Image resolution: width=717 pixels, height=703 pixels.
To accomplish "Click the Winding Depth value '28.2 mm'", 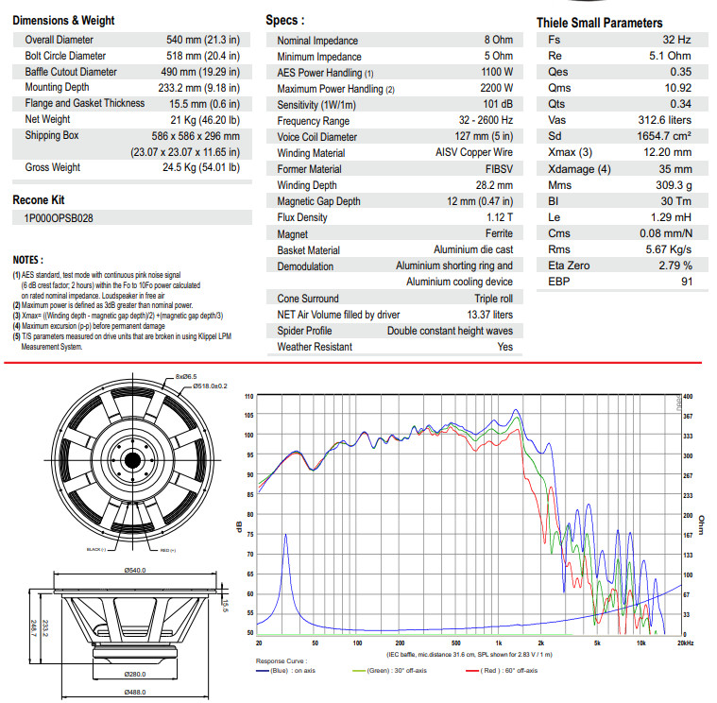I will (x=494, y=185).
